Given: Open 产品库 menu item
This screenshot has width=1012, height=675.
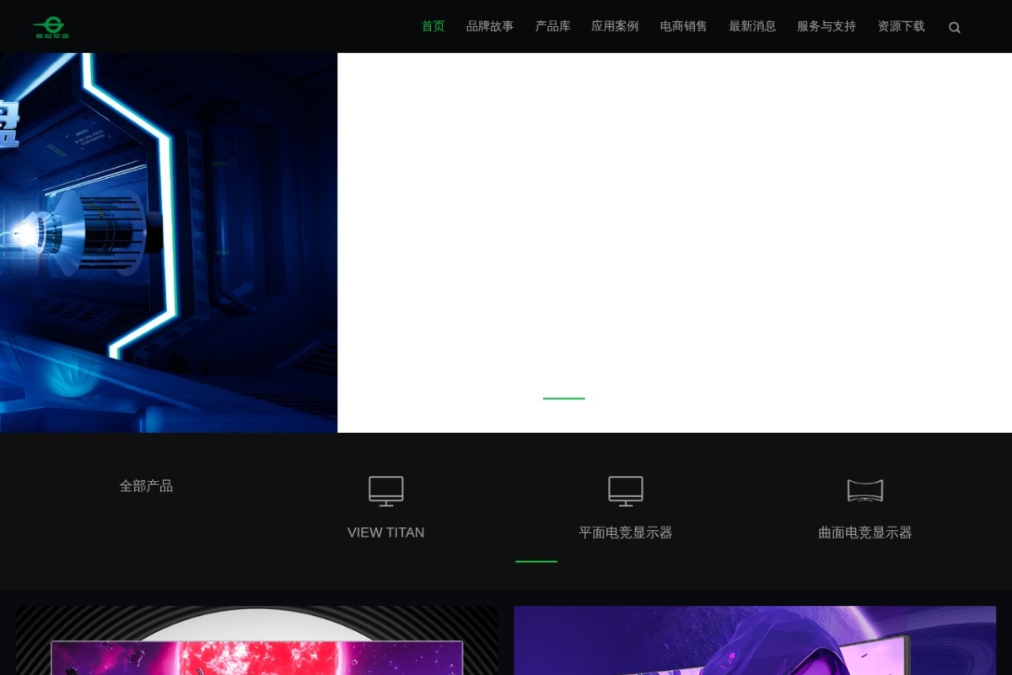Looking at the screenshot, I should pyautogui.click(x=553, y=26).
